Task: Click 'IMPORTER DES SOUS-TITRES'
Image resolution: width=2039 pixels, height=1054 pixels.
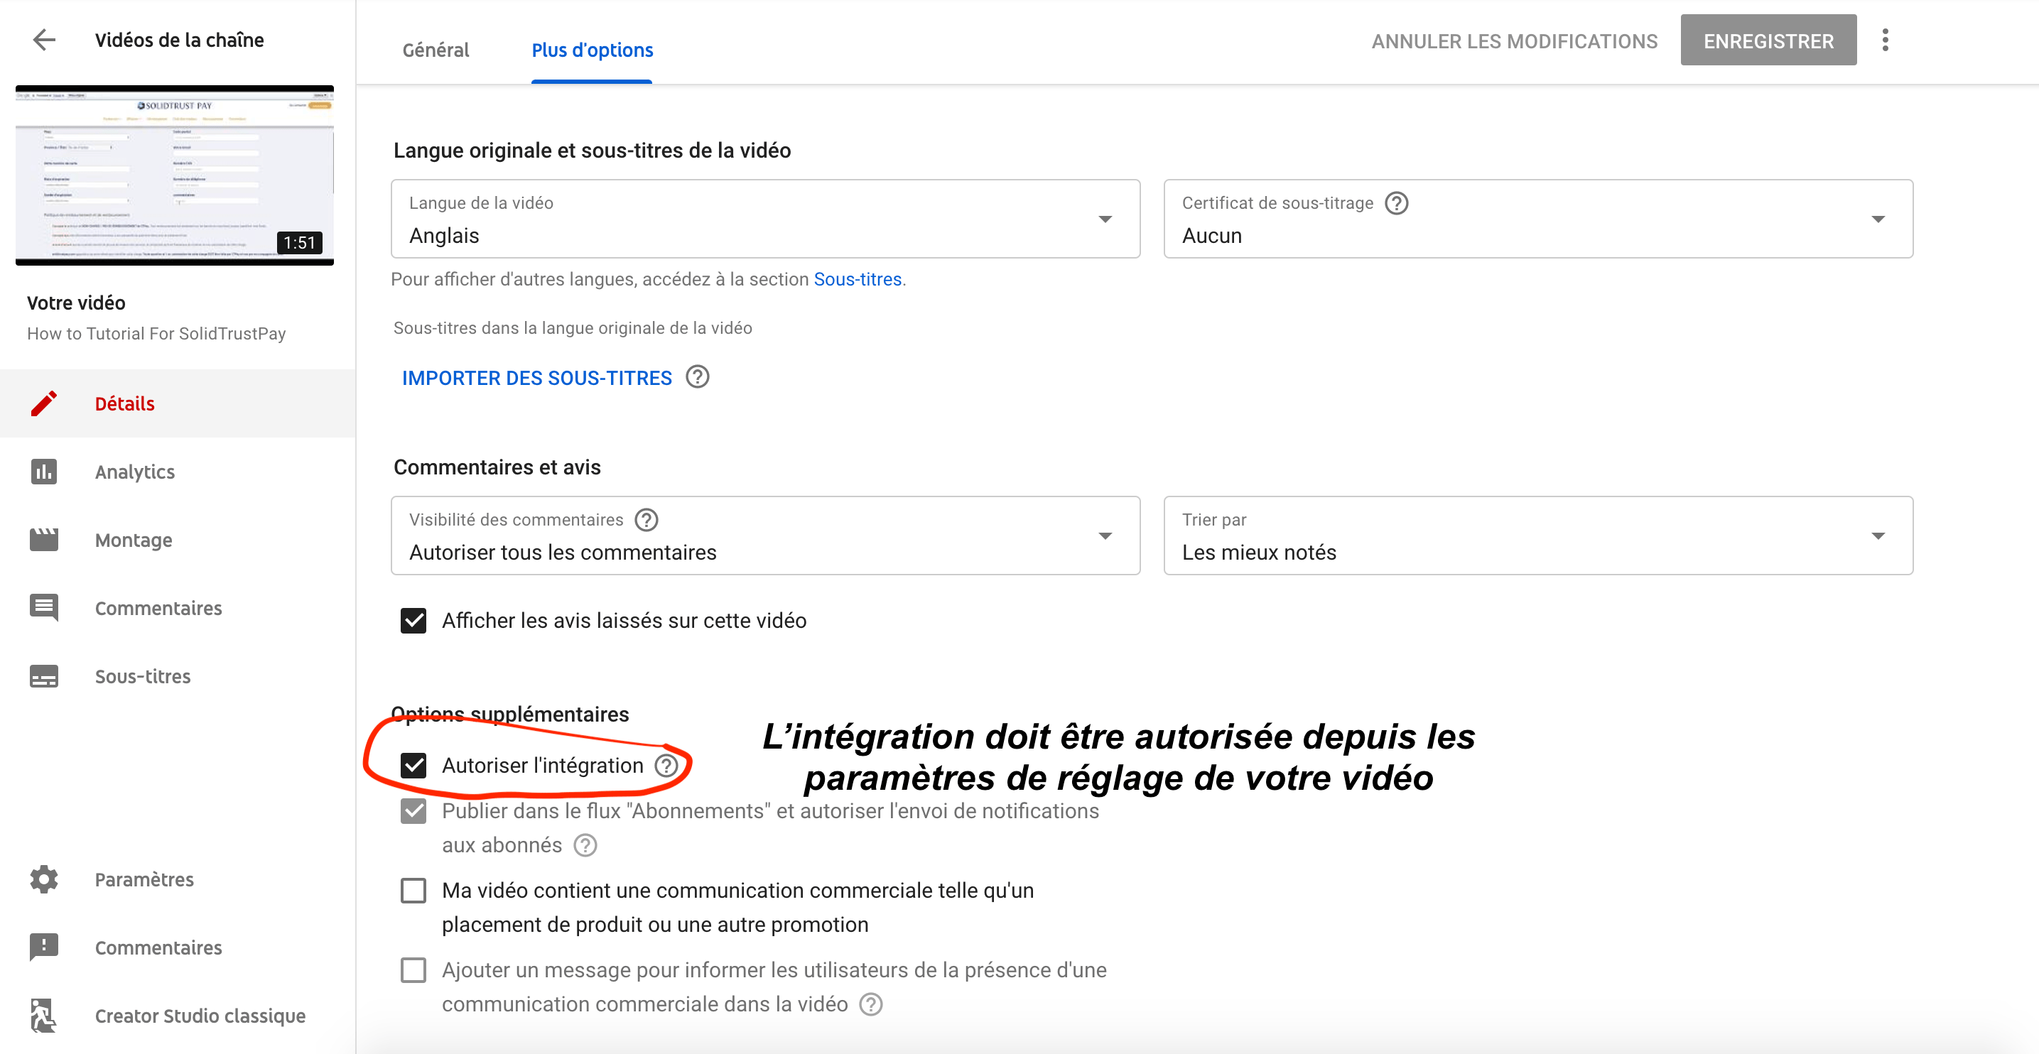Action: [536, 377]
